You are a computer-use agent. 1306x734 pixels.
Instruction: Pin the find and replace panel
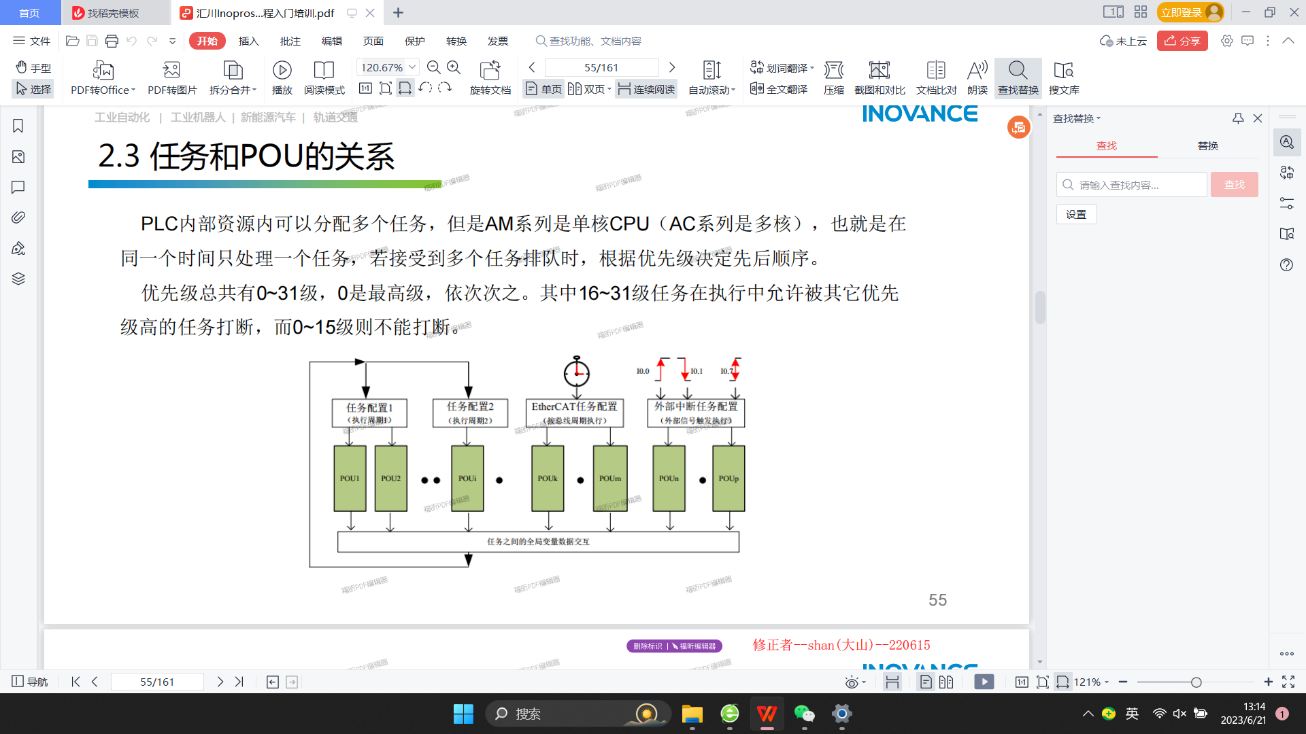click(1238, 118)
